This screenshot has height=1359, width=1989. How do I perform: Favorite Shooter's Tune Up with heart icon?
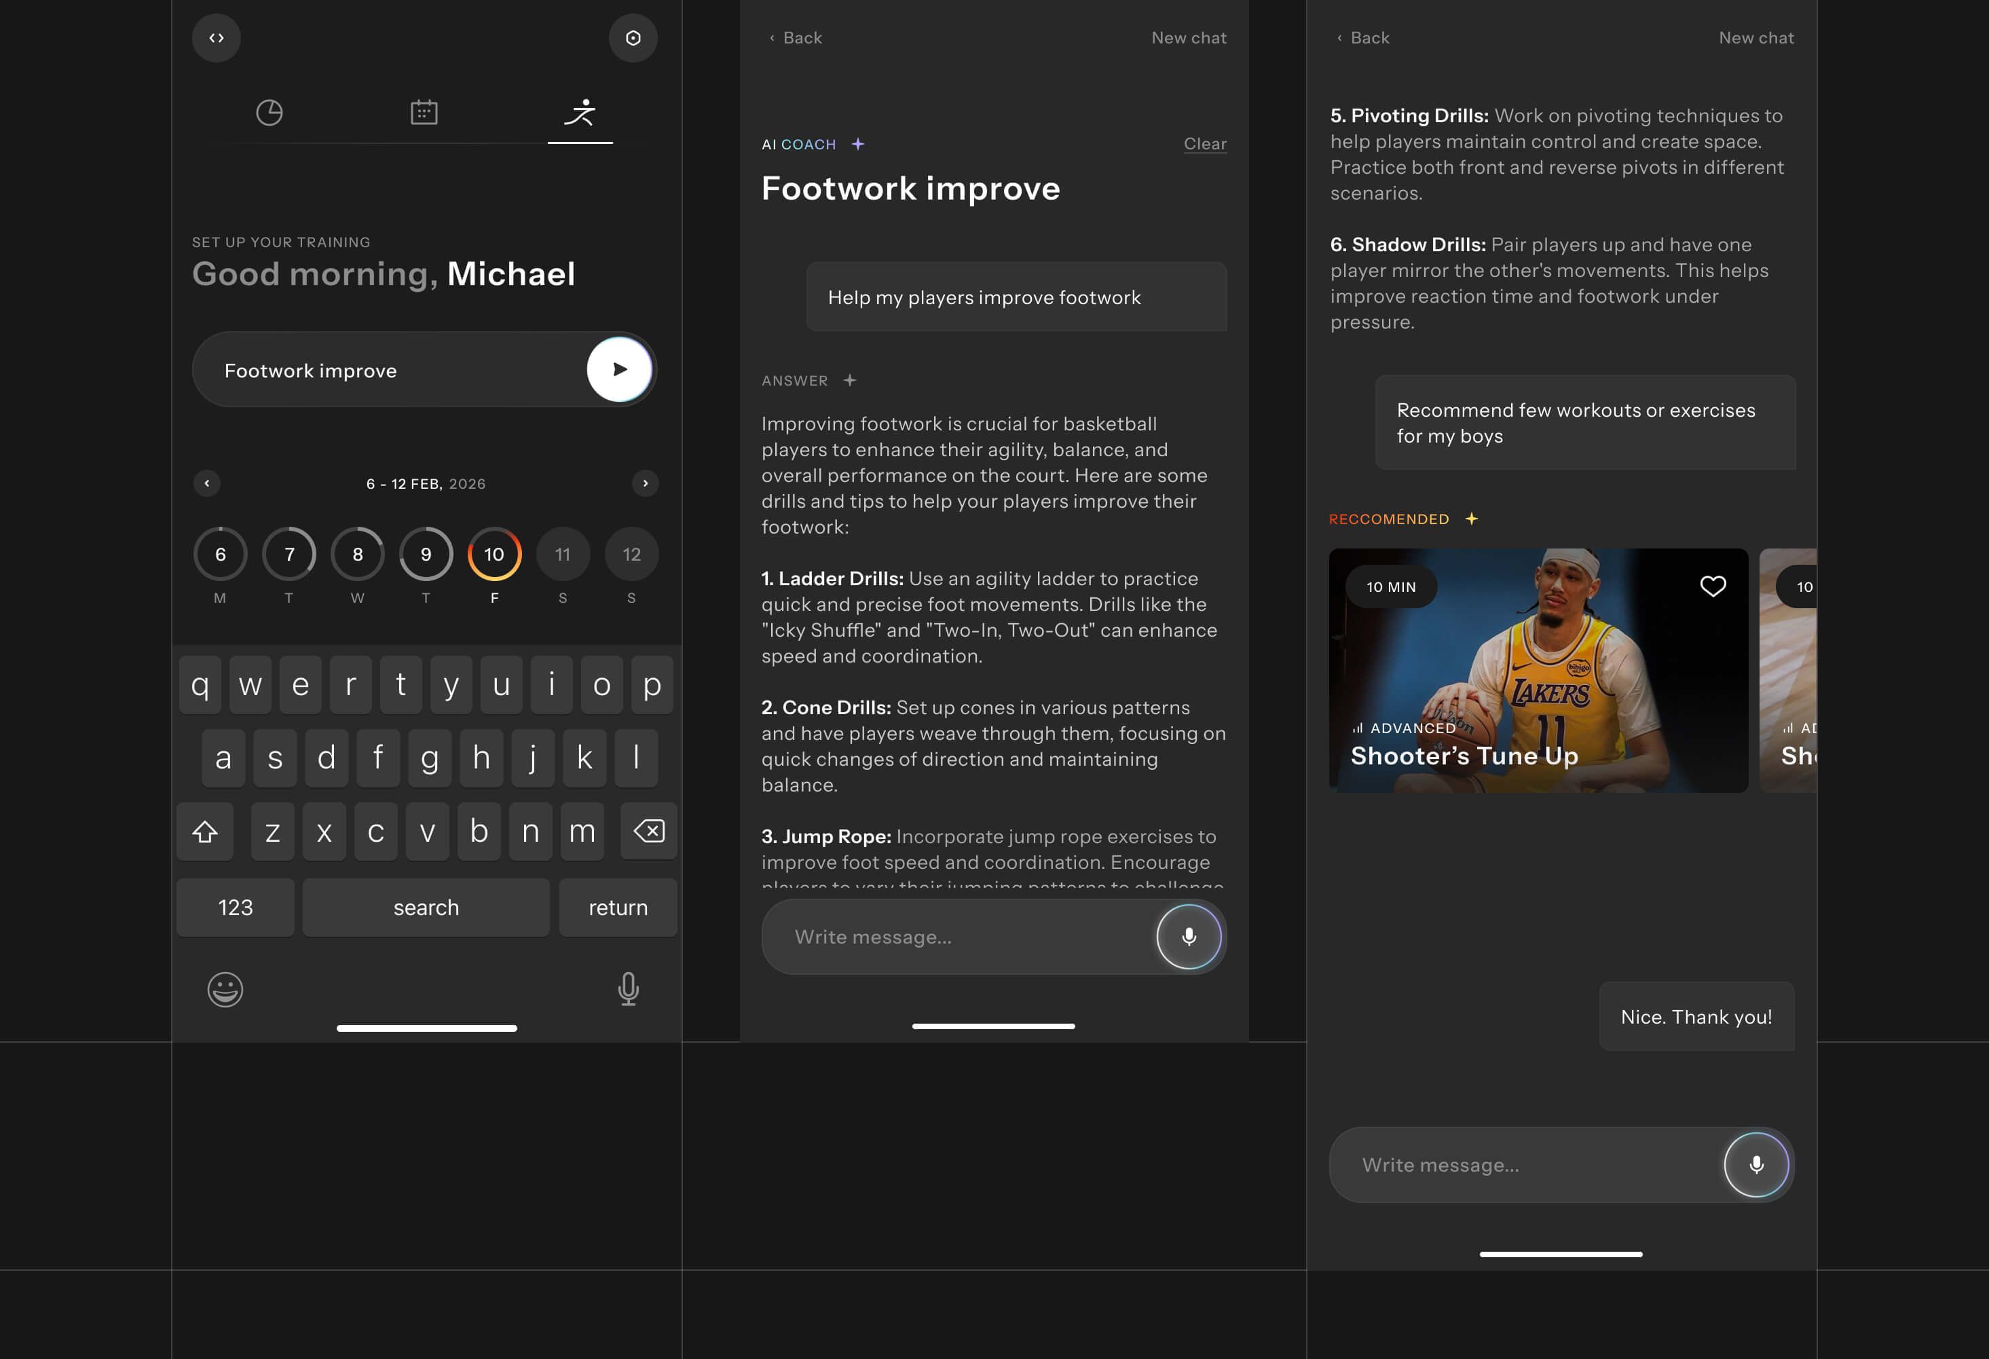pyautogui.click(x=1713, y=587)
